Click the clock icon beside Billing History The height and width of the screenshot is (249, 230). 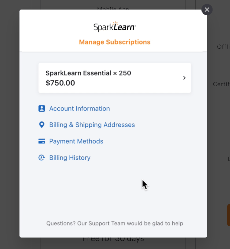[x=42, y=157]
